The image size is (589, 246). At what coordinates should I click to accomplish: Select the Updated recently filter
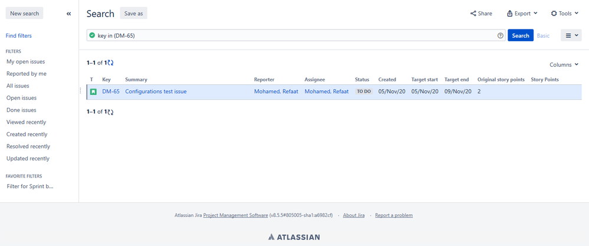click(28, 159)
